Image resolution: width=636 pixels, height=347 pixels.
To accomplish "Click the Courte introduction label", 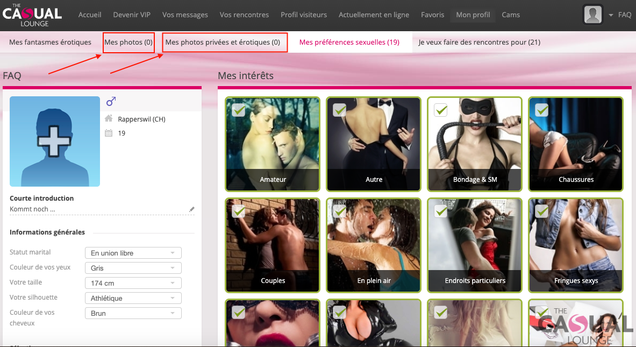I will click(x=42, y=198).
